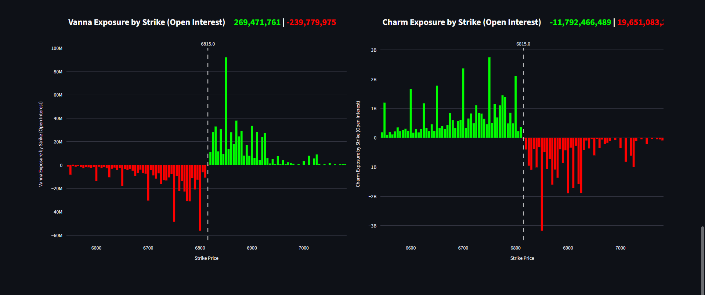705x295 pixels.
Task: Click the deepest red bar in Charm chart
Action: click(542, 183)
